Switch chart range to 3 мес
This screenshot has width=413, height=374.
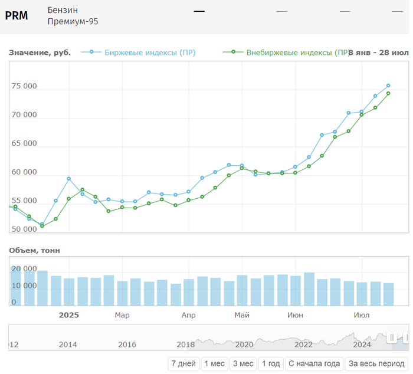[243, 364]
